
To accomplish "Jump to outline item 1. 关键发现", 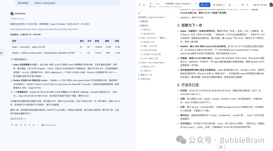I will 143,21.
